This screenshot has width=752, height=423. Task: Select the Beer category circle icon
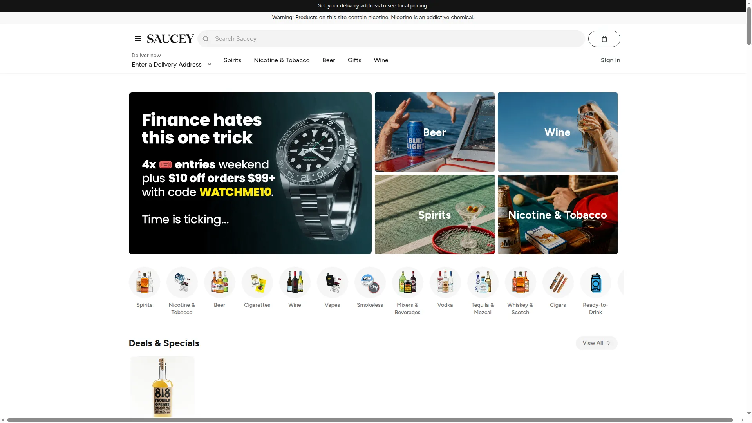(220, 282)
